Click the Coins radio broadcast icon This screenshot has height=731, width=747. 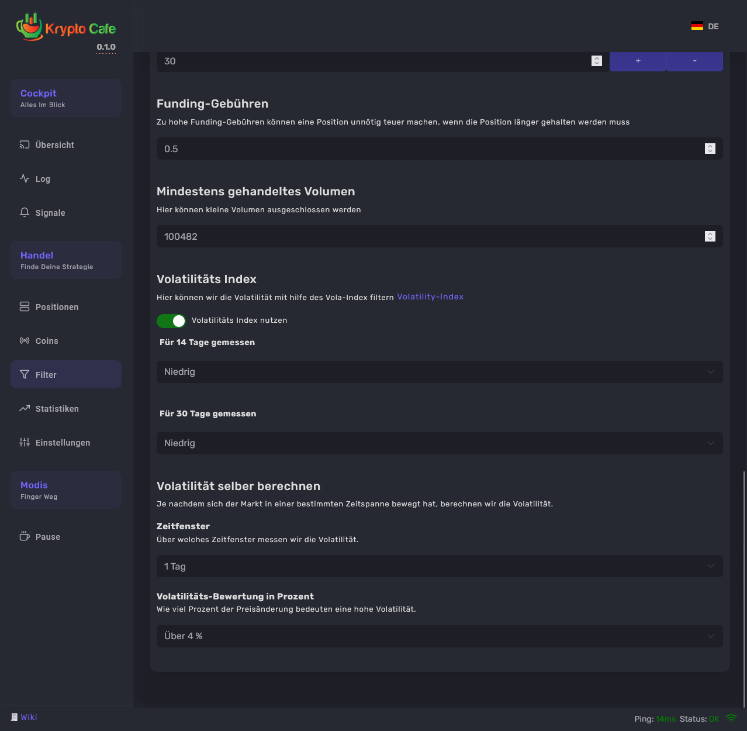point(25,341)
